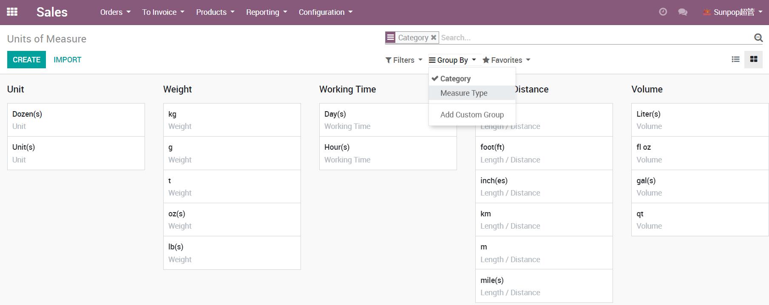Open the Dozen(s) unit card

[76, 120]
